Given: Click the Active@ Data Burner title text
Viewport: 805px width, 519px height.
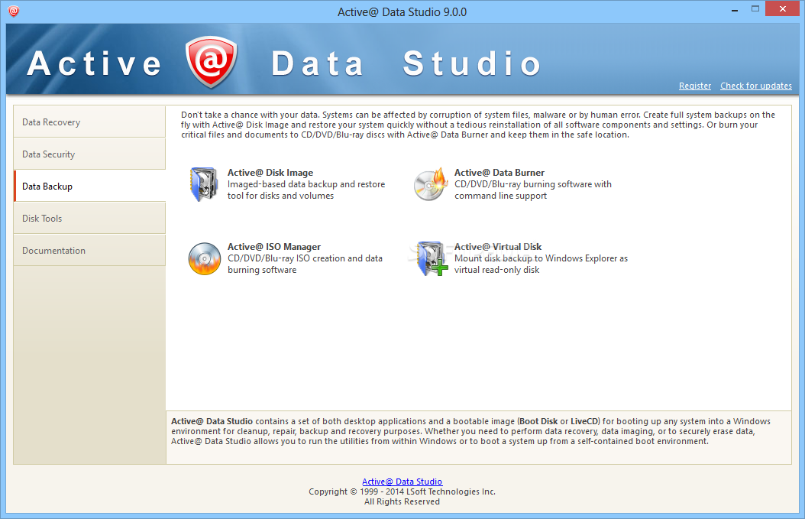Looking at the screenshot, I should click(499, 173).
